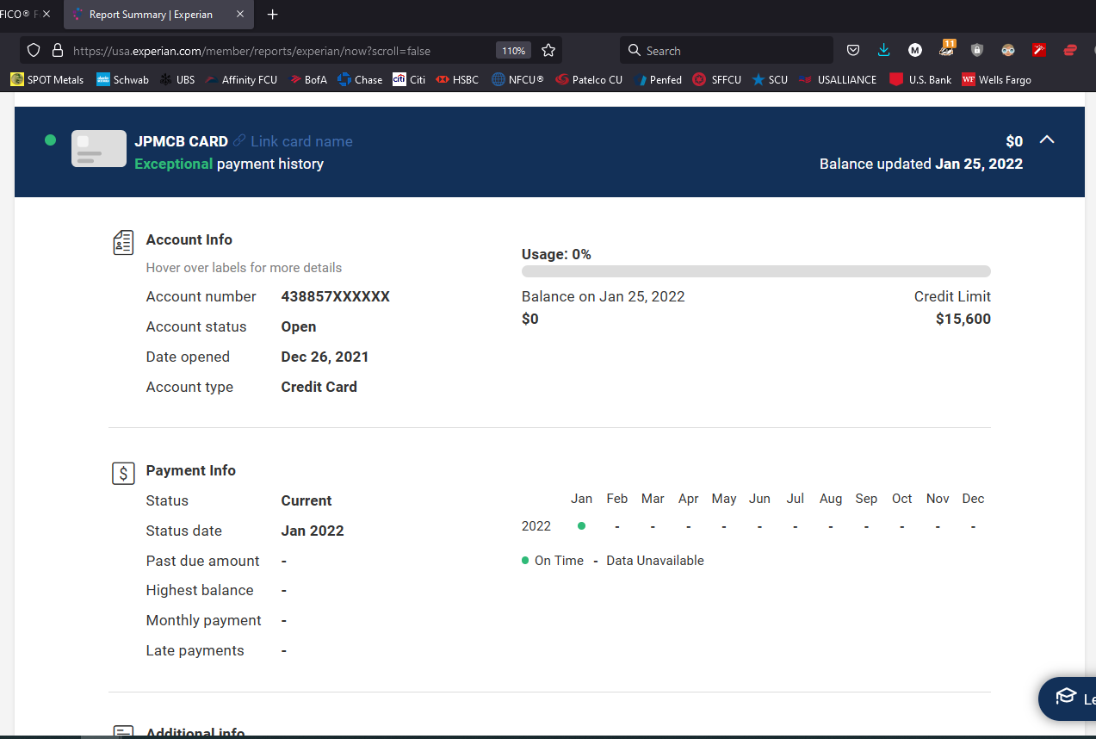The image size is (1096, 739).
Task: Close the Report Summary Experian tab
Action: [x=240, y=15]
